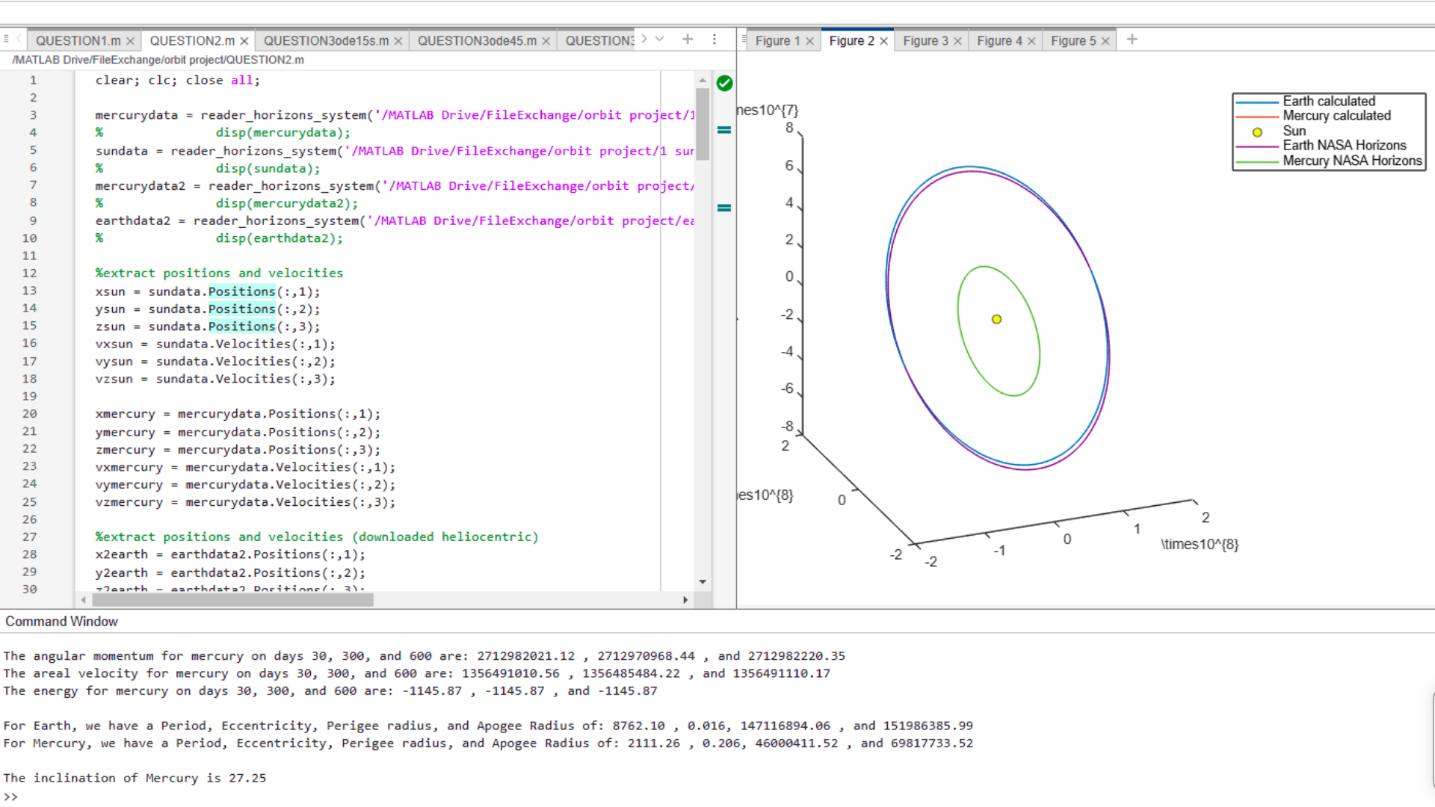Click editor horizontal scrollbar right arrow
Screen dimensions: 1435x807
pyautogui.click(x=685, y=600)
